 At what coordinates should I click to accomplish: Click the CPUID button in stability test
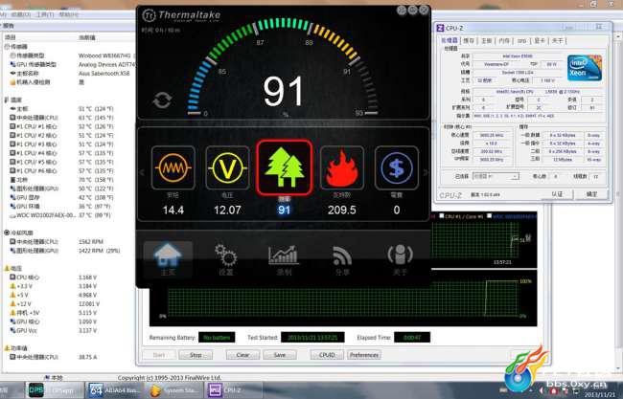[327, 355]
